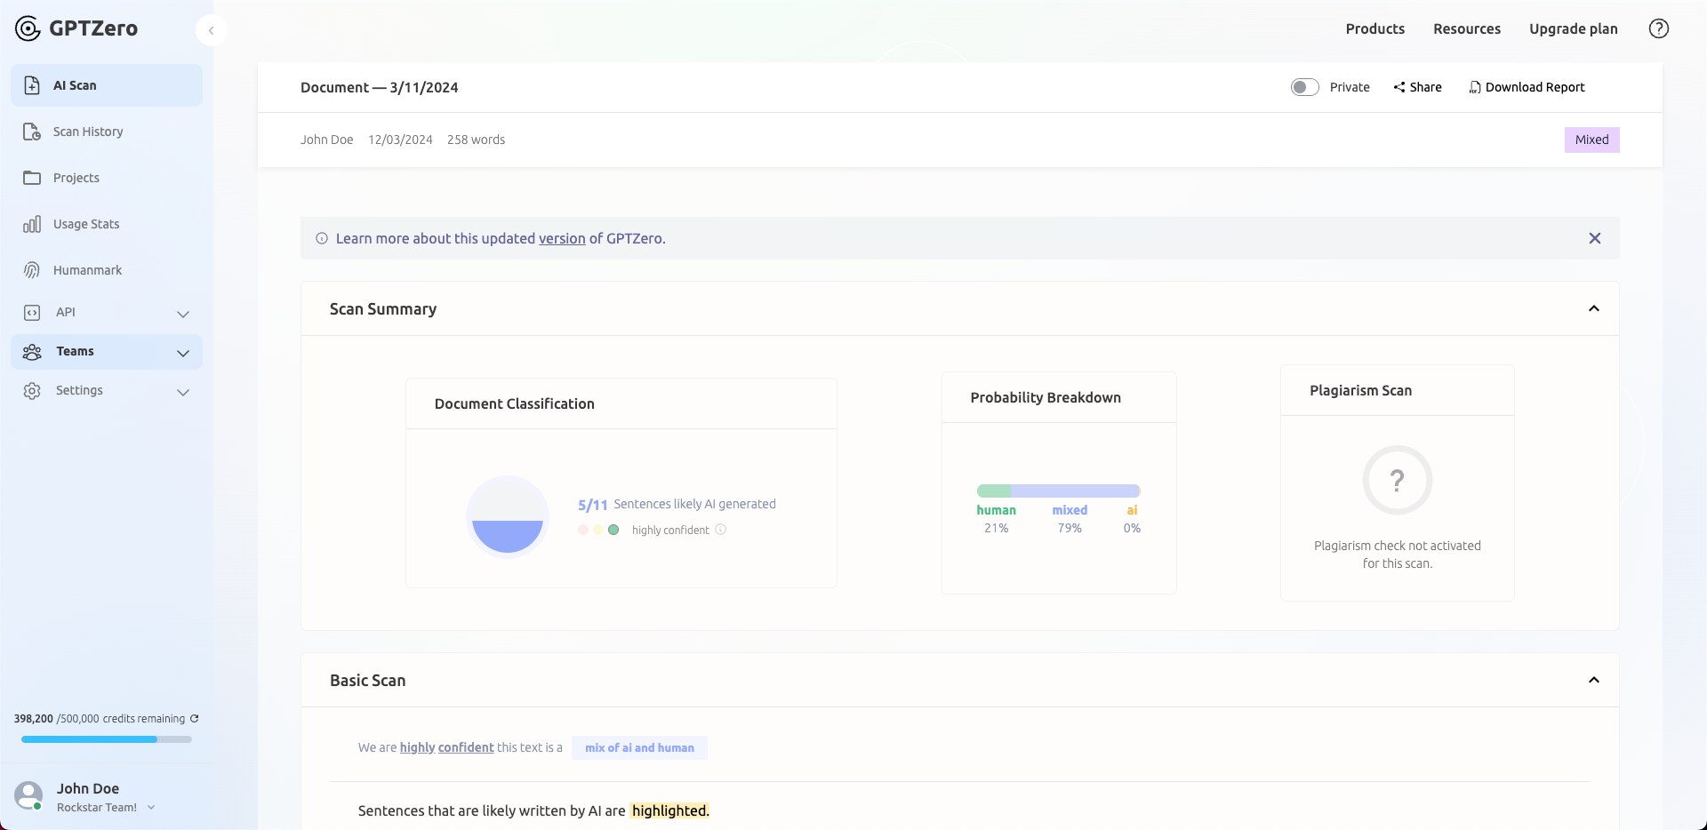Click the Projects folder icon
Viewport: 1707px width, 830px height.
click(32, 178)
